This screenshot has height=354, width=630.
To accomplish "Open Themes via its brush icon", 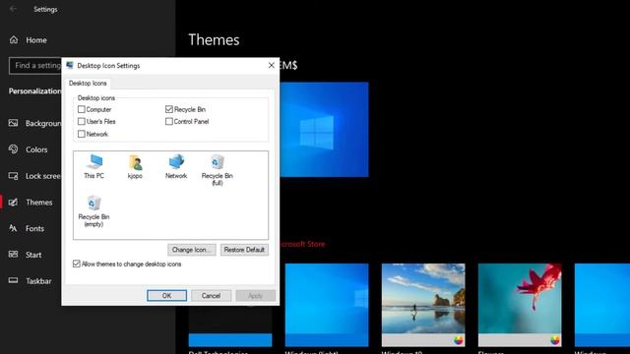I will [13, 203].
